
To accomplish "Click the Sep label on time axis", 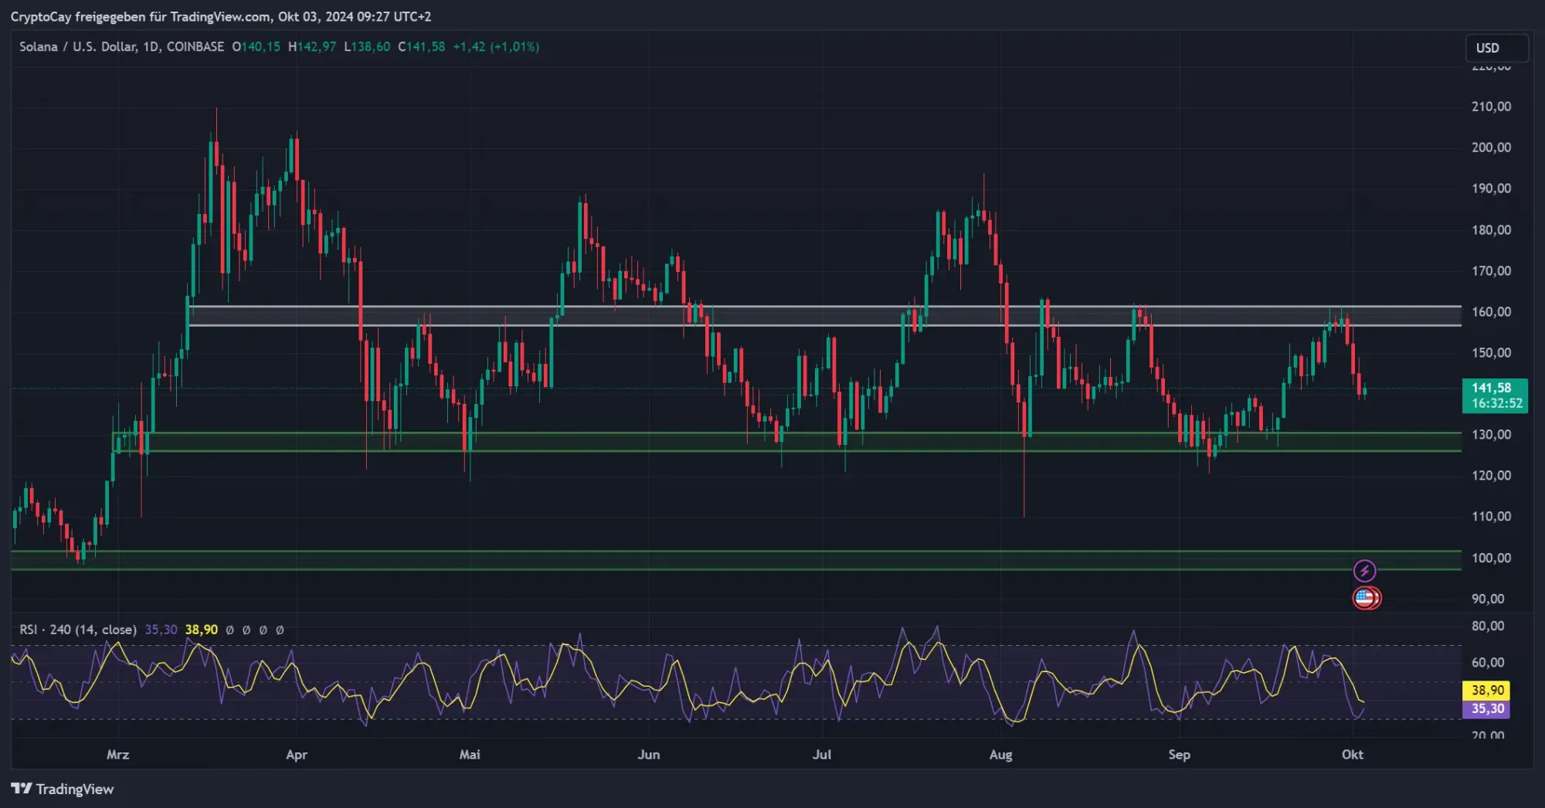I will (1179, 755).
